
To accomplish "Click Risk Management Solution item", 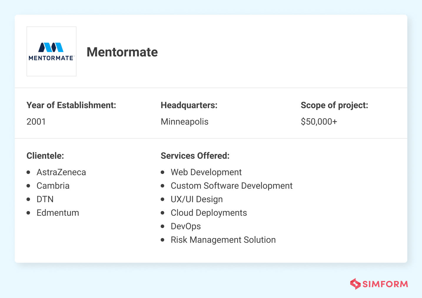I will tap(223, 240).
